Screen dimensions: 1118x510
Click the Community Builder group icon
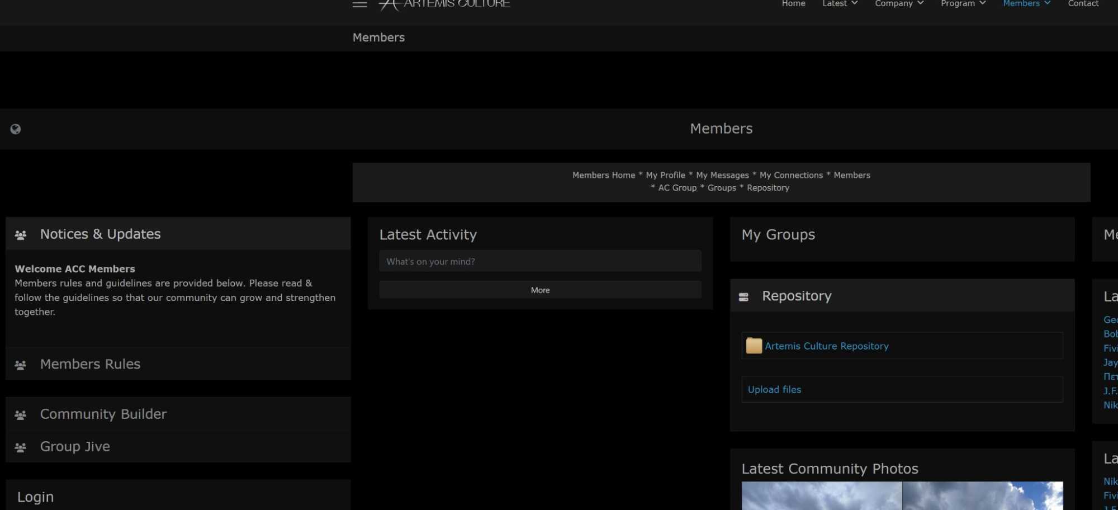point(21,415)
